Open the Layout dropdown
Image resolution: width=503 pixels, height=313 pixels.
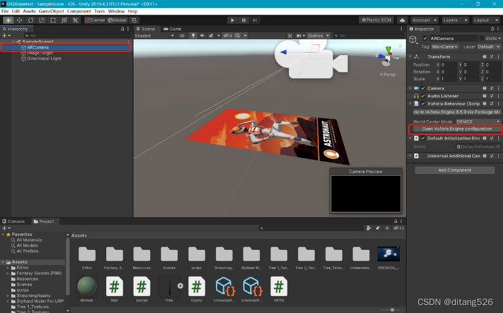(x=486, y=20)
